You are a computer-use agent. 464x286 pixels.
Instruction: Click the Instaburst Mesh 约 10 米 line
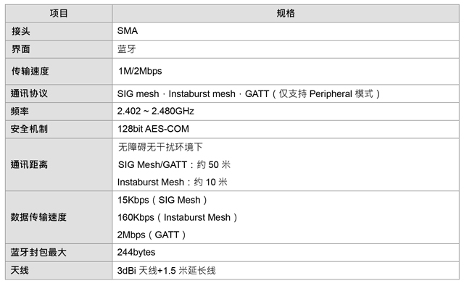pyautogui.click(x=173, y=182)
